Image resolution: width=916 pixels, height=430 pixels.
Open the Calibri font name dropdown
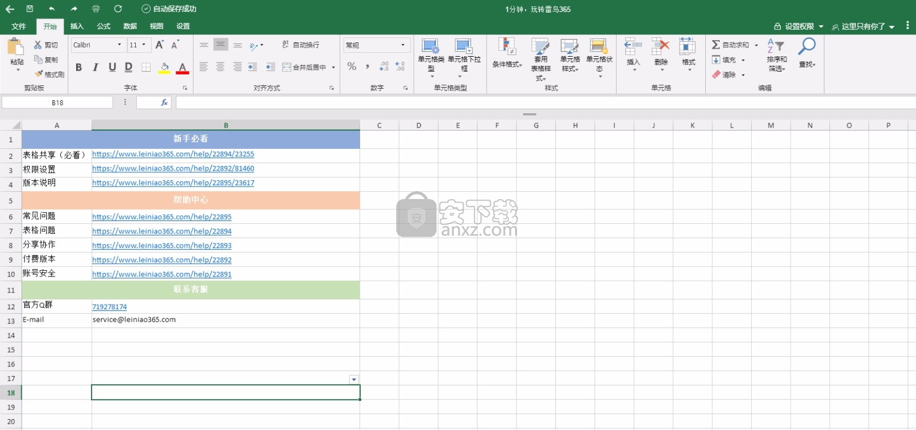(119, 45)
